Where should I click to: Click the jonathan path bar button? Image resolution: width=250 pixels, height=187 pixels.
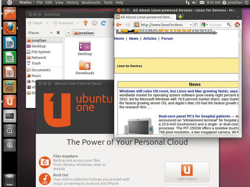click(x=84, y=33)
